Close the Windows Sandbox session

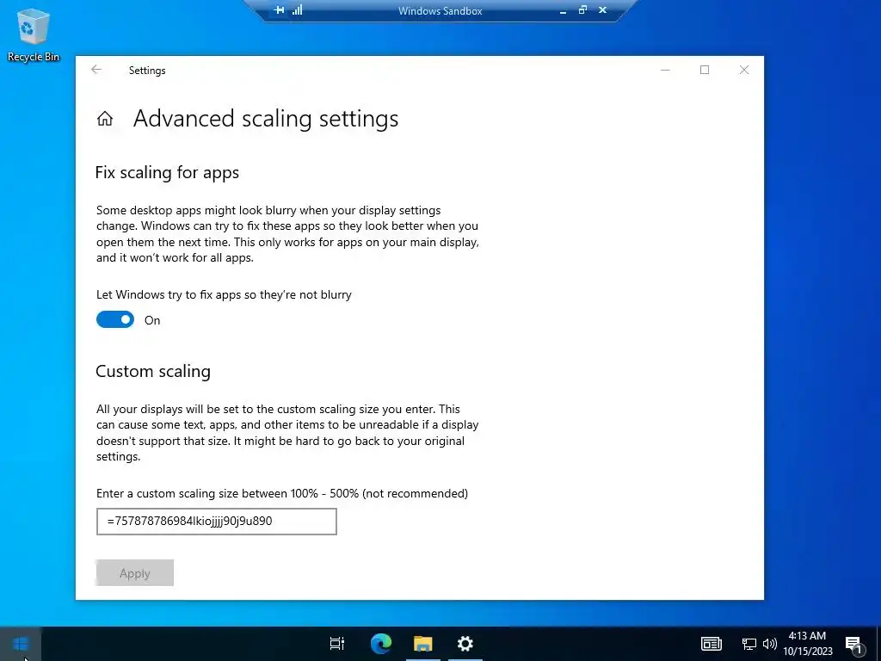click(x=603, y=9)
